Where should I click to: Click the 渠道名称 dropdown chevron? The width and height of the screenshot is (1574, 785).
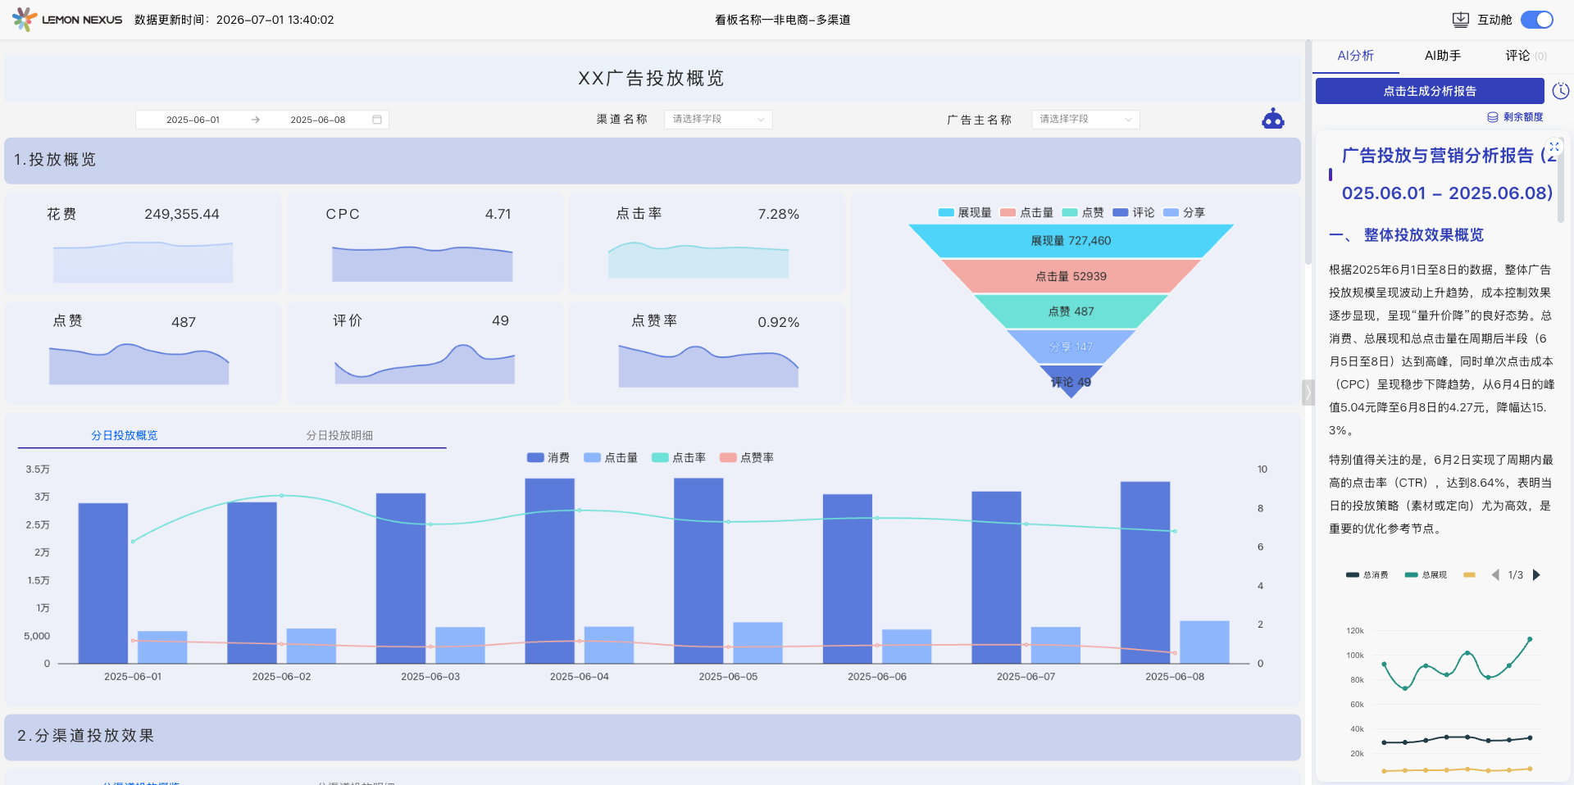click(x=761, y=120)
